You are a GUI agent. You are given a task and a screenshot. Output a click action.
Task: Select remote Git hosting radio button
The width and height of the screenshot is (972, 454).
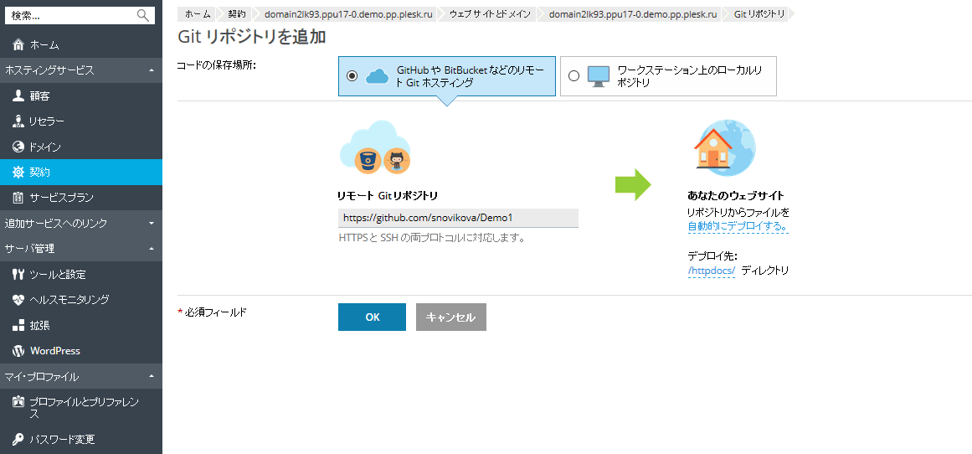pyautogui.click(x=352, y=76)
